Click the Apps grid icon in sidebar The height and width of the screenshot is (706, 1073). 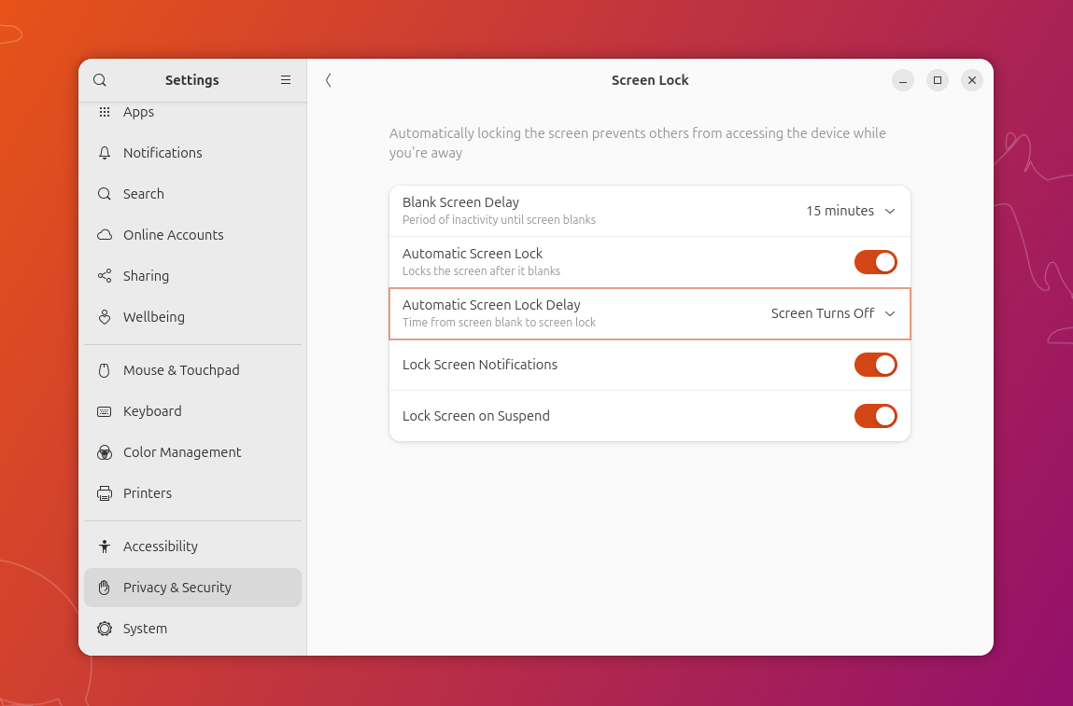pyautogui.click(x=104, y=111)
